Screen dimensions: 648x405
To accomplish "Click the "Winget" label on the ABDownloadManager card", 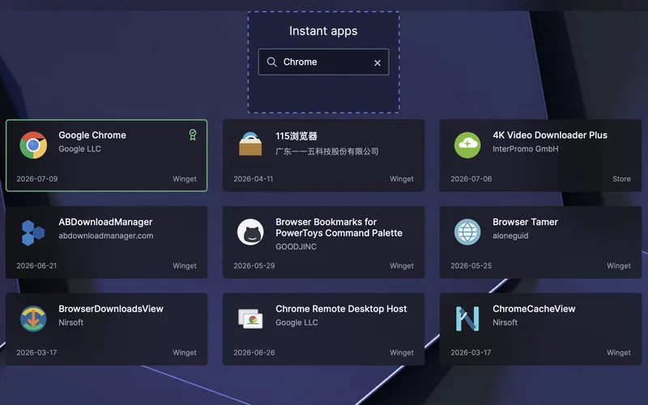I will point(185,266).
